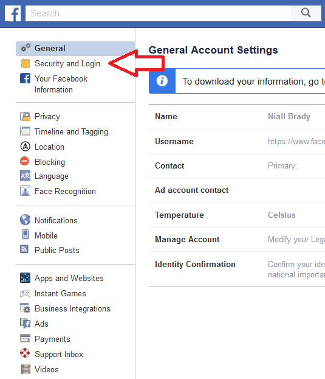Viewport: 325px width, 379px height.
Task: Open Security and Login settings
Action: click(67, 63)
